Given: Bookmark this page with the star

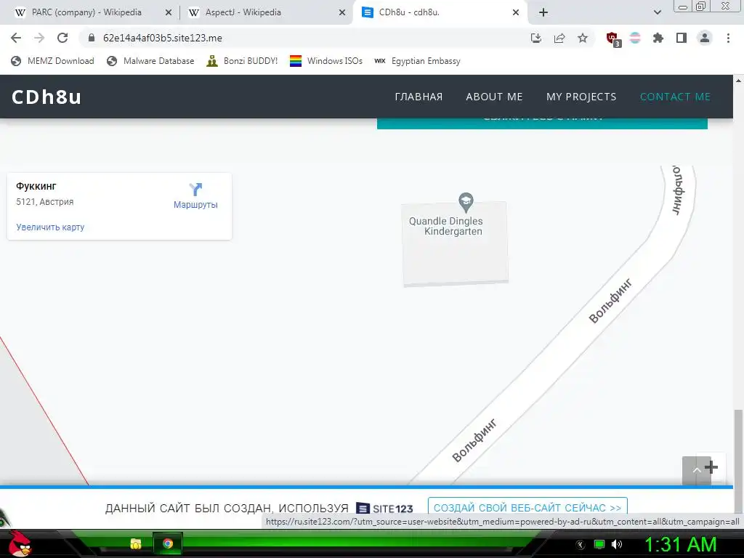Looking at the screenshot, I should pyautogui.click(x=583, y=38).
